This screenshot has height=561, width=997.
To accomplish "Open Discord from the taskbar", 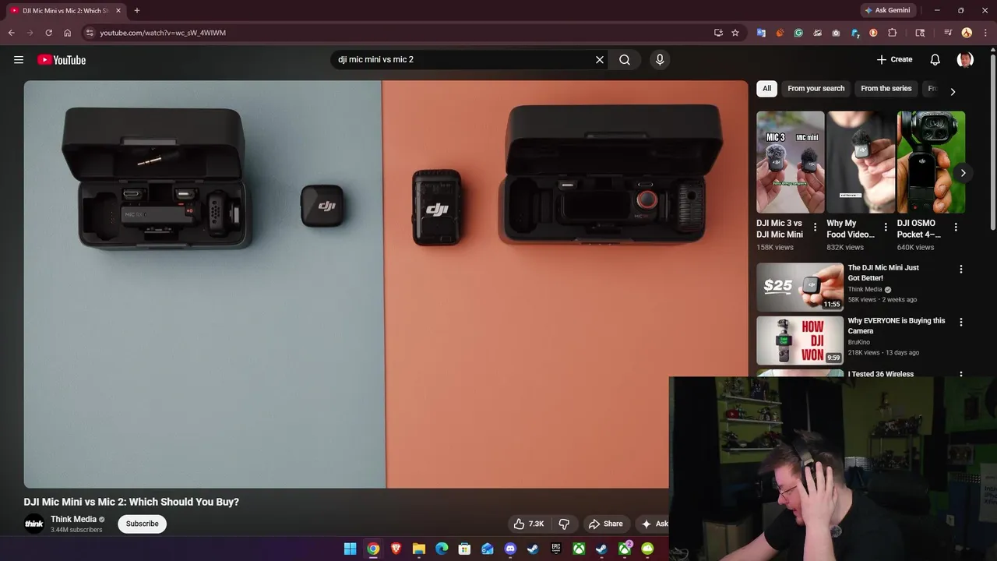I will tap(510, 549).
